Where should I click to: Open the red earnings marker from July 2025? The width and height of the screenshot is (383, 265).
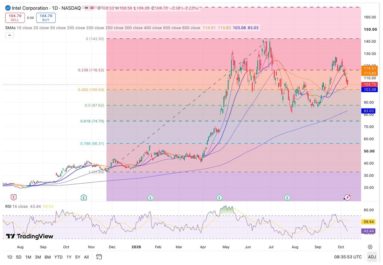coord(13,197)
